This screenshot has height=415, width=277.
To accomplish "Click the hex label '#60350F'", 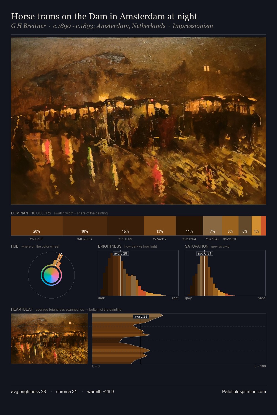I will [37, 239].
